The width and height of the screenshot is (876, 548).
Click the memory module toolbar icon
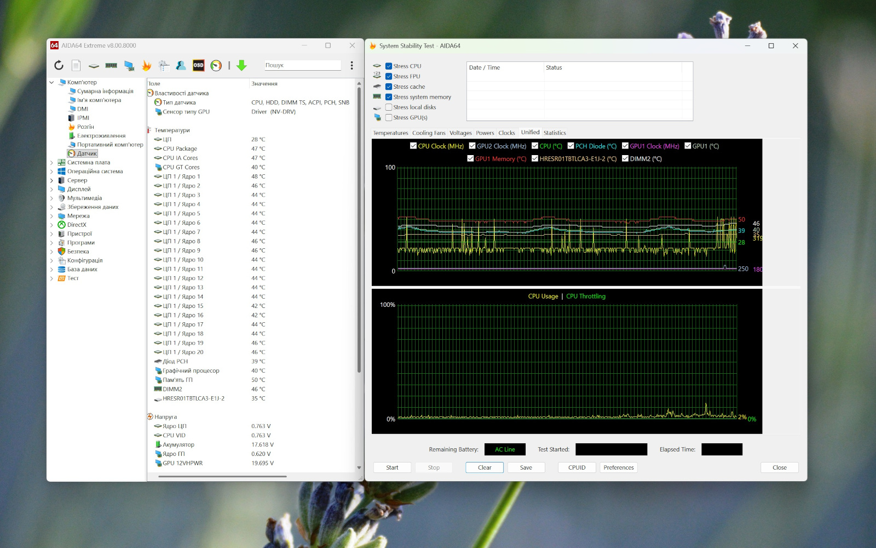111,66
